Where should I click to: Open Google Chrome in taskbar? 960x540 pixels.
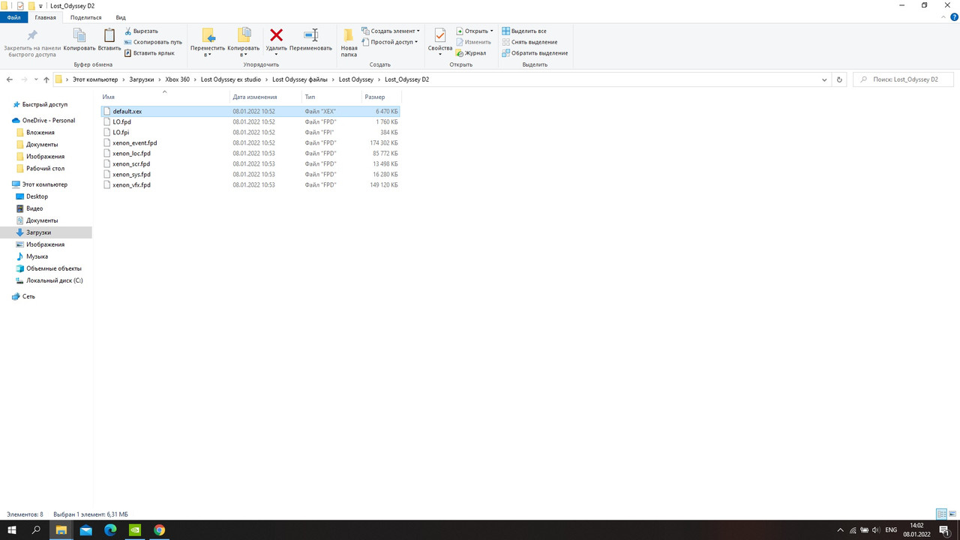pos(159,529)
